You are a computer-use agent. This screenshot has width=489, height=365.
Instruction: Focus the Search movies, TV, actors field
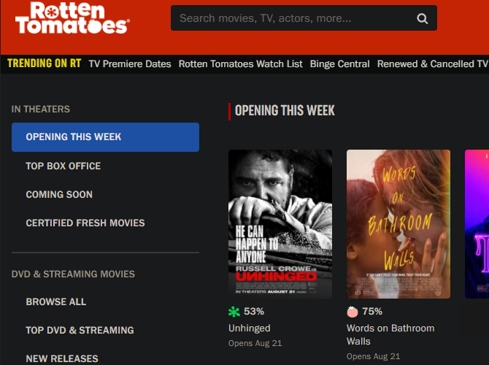coord(304,18)
